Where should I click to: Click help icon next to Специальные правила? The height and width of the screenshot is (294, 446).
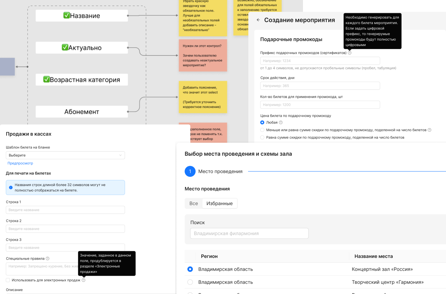pyautogui.click(x=48, y=259)
